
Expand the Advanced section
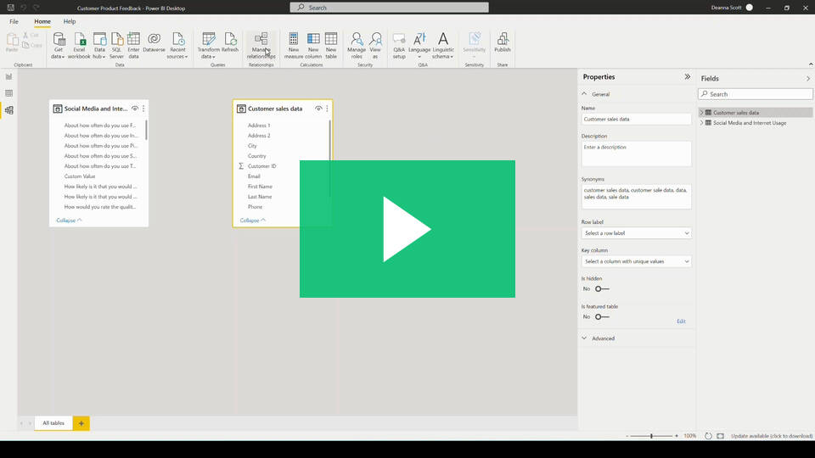coord(584,338)
